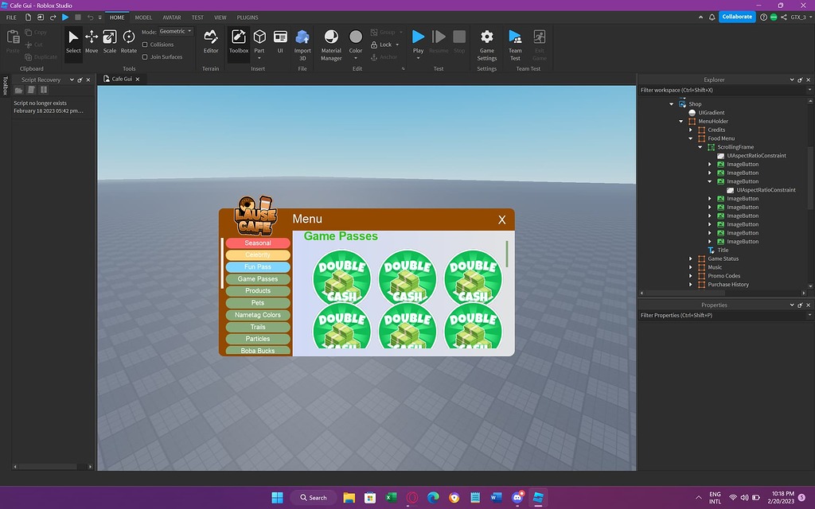
Task: Expand the Purchase History node
Action: click(691, 285)
